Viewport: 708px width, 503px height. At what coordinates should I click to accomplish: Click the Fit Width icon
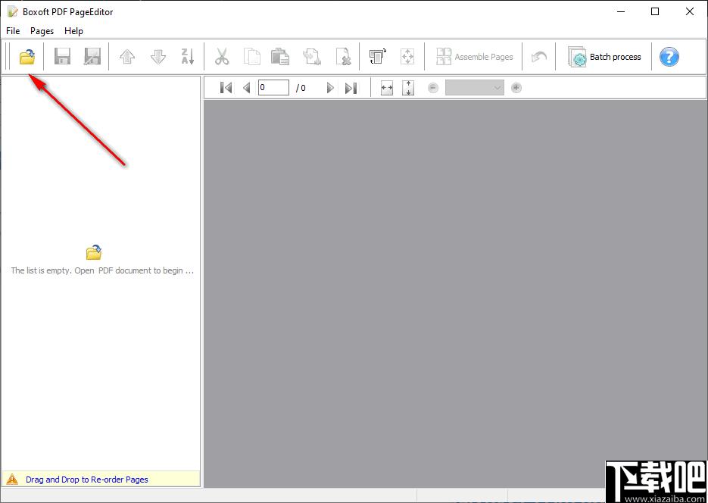387,88
